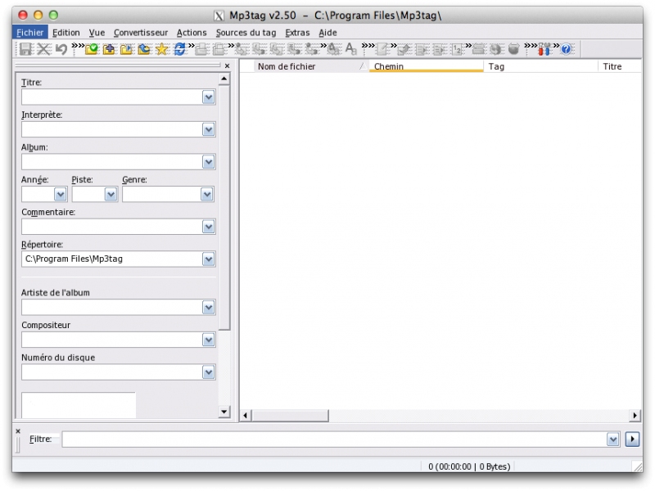Sort by the Chemin column header
The width and height of the screenshot is (655, 491).
pos(426,66)
